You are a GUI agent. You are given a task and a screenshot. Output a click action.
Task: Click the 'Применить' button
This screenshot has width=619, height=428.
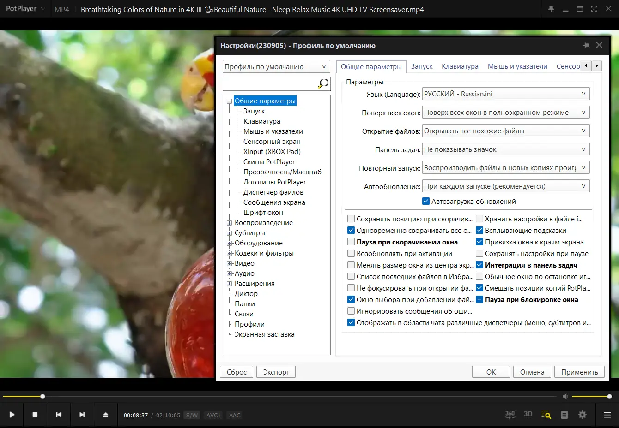click(580, 372)
